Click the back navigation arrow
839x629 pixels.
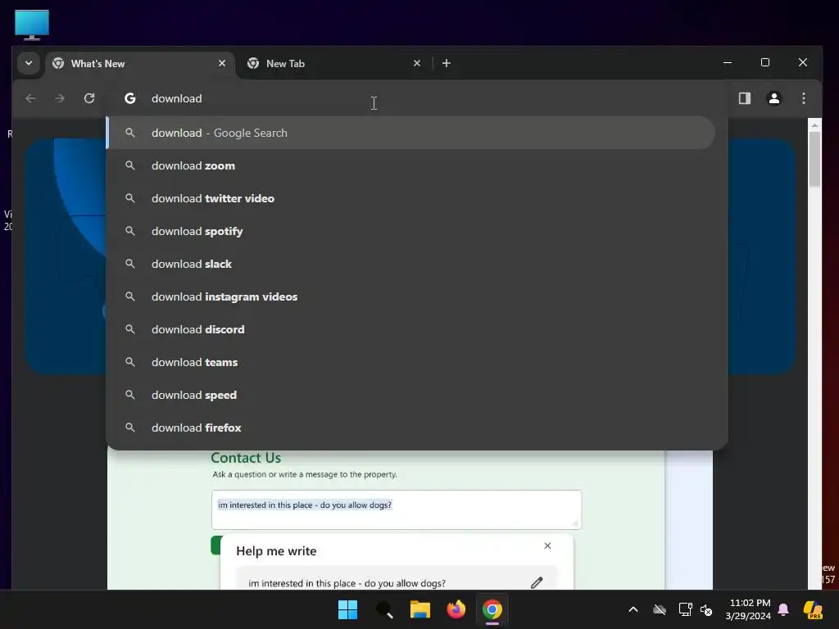point(30,98)
